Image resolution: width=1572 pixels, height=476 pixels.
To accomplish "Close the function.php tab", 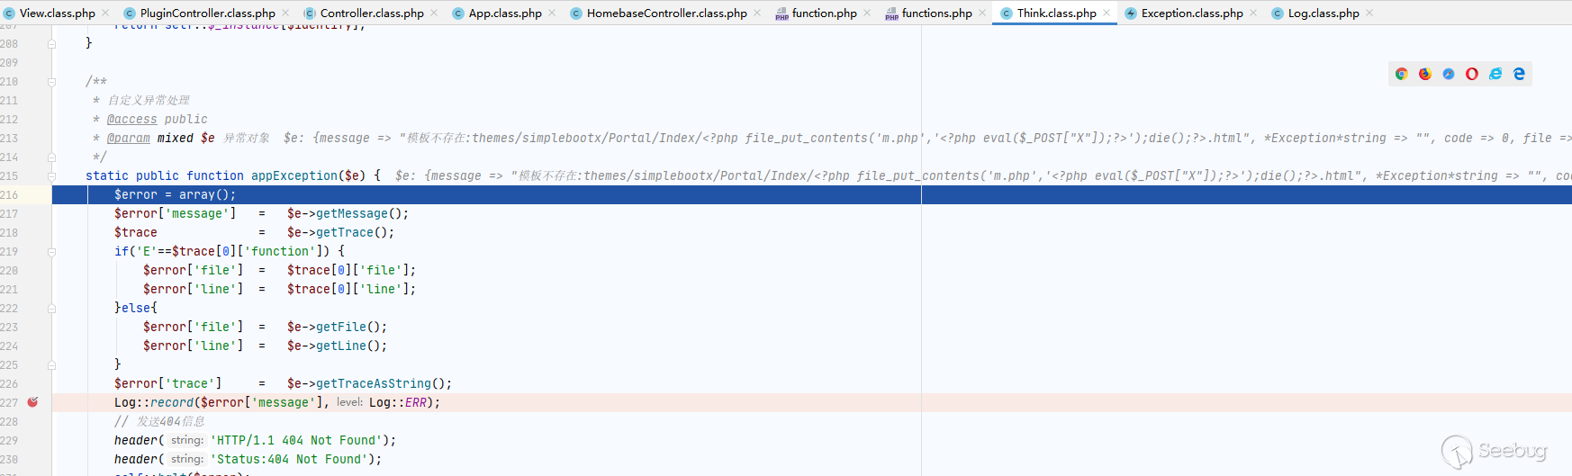I will click(x=867, y=13).
